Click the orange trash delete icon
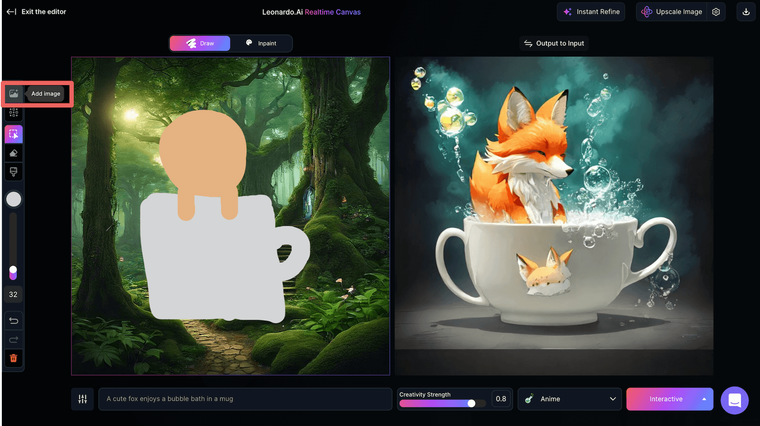Screen dimensions: 760x426 coord(14,358)
